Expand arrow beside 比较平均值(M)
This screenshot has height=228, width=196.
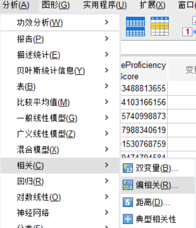[x=106, y=102]
